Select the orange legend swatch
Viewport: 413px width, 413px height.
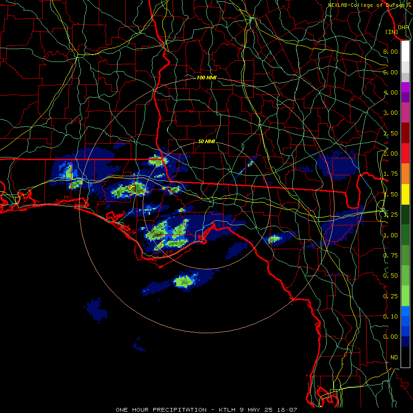pos(405,174)
